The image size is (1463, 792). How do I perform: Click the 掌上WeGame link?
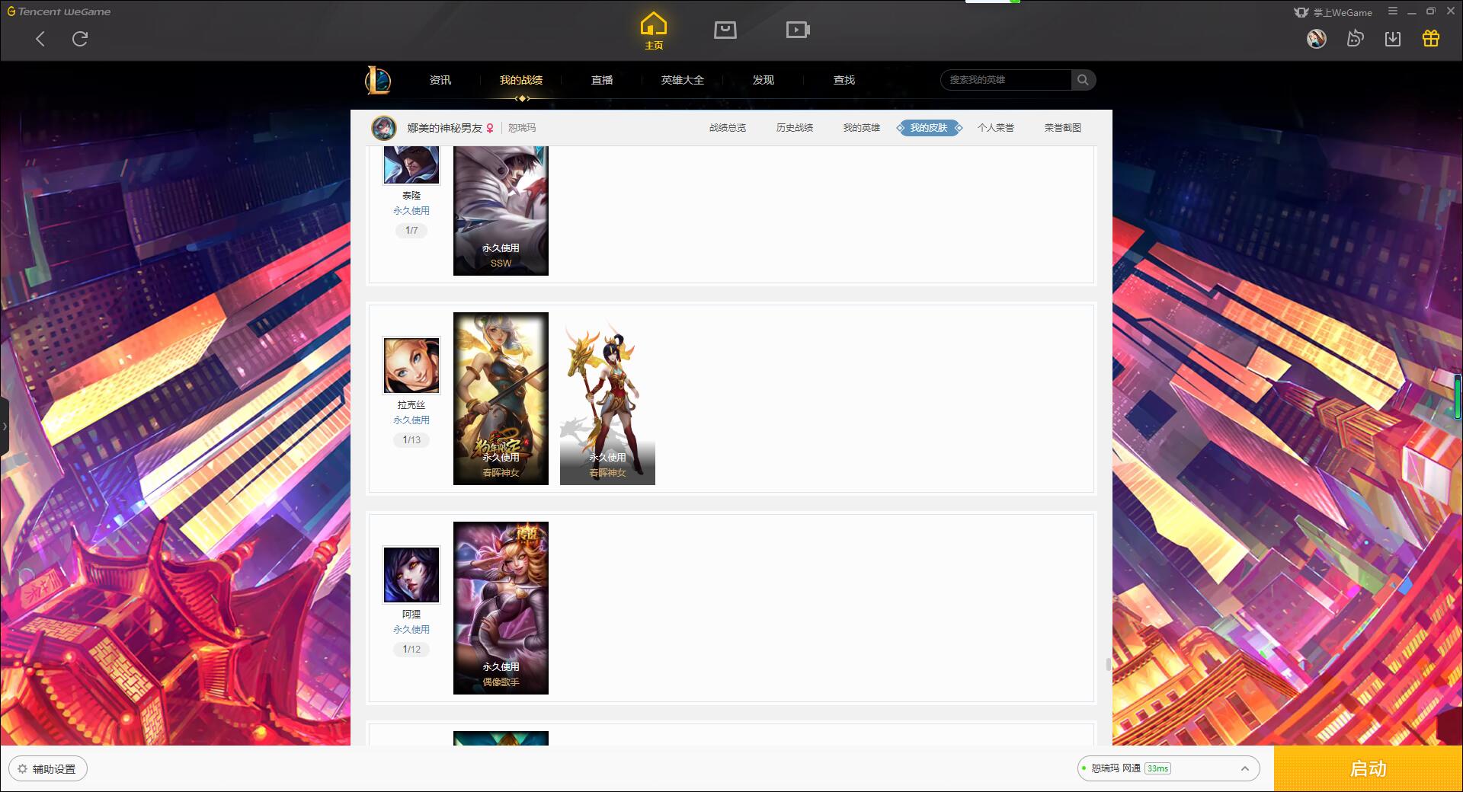click(x=1333, y=12)
